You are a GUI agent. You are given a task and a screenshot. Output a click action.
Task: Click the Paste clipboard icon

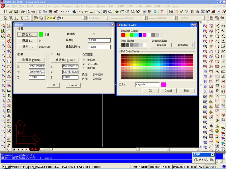pyautogui.click(x=51, y=12)
